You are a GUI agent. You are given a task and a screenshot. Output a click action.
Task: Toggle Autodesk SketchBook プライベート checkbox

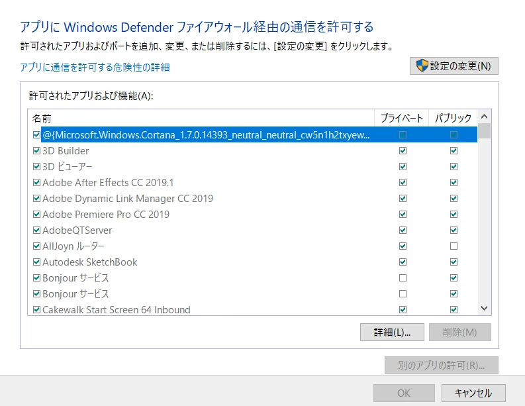point(403,262)
